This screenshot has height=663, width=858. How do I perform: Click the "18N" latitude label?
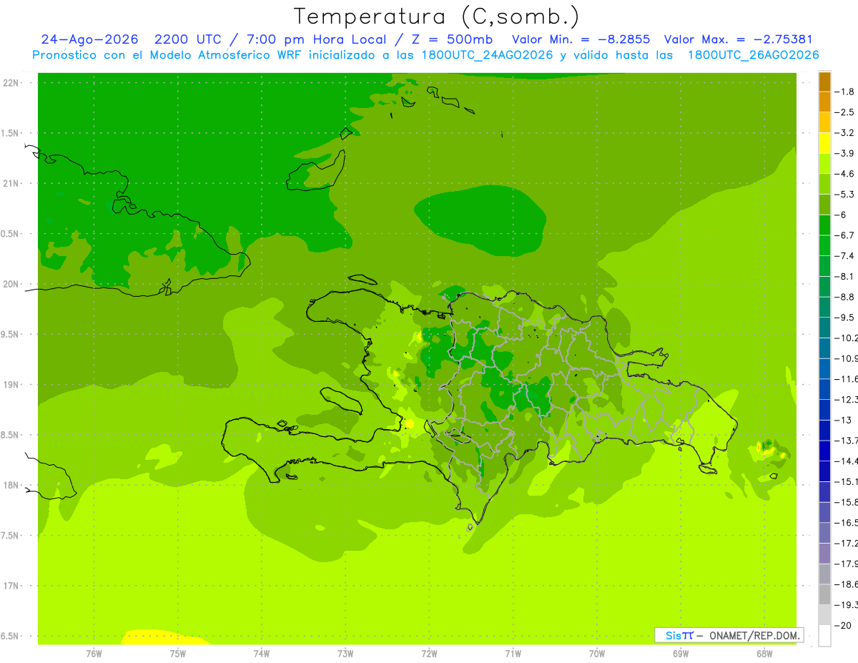(x=12, y=485)
